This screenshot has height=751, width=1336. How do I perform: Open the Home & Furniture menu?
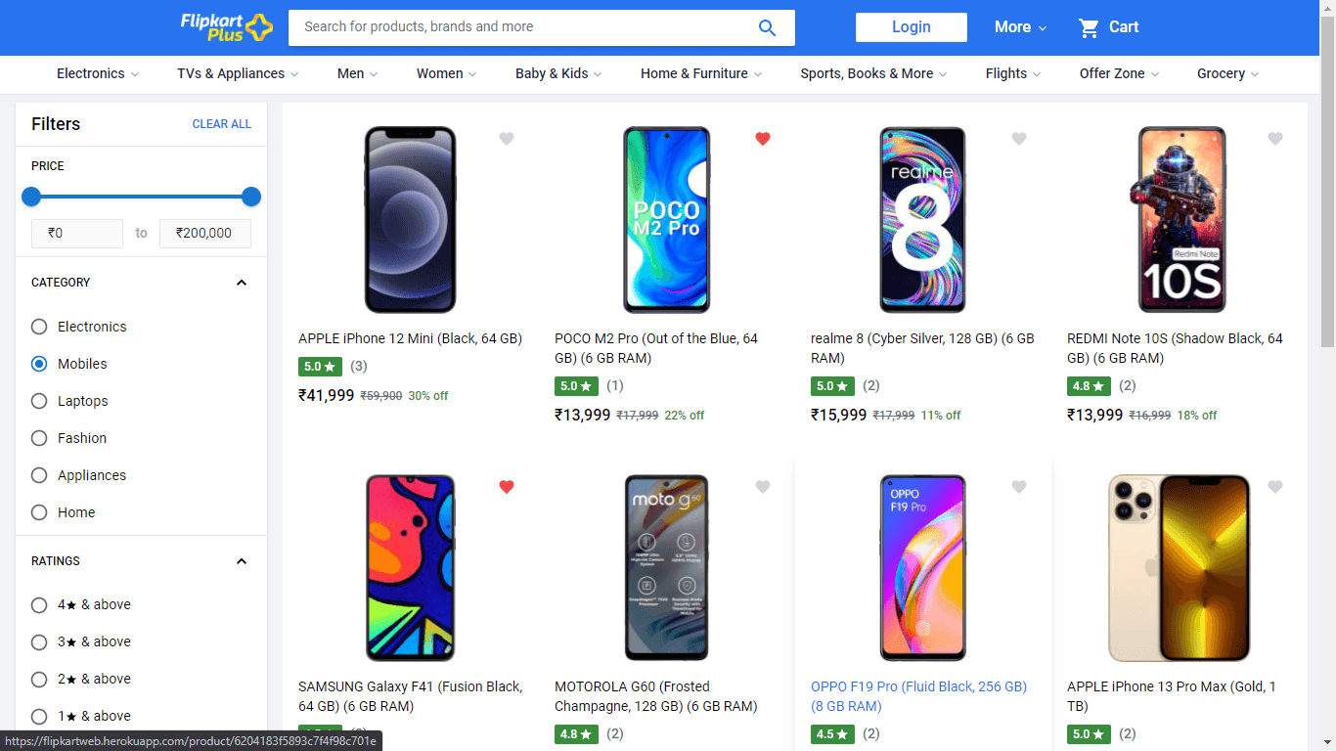[x=701, y=73]
